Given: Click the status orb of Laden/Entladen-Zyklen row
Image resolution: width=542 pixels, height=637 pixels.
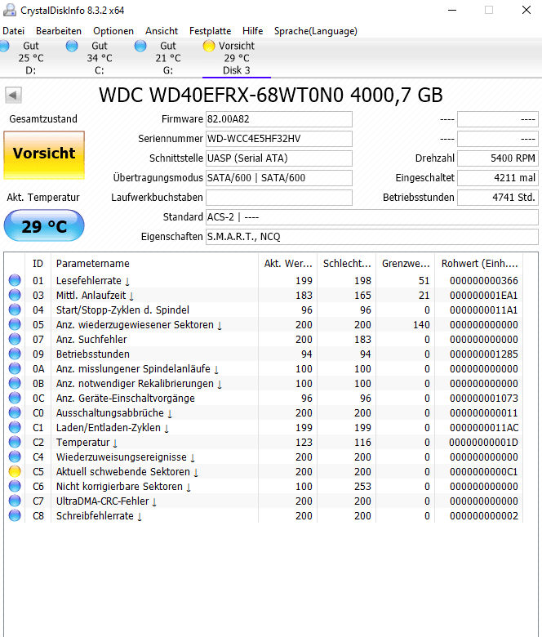Looking at the screenshot, I should [15, 427].
